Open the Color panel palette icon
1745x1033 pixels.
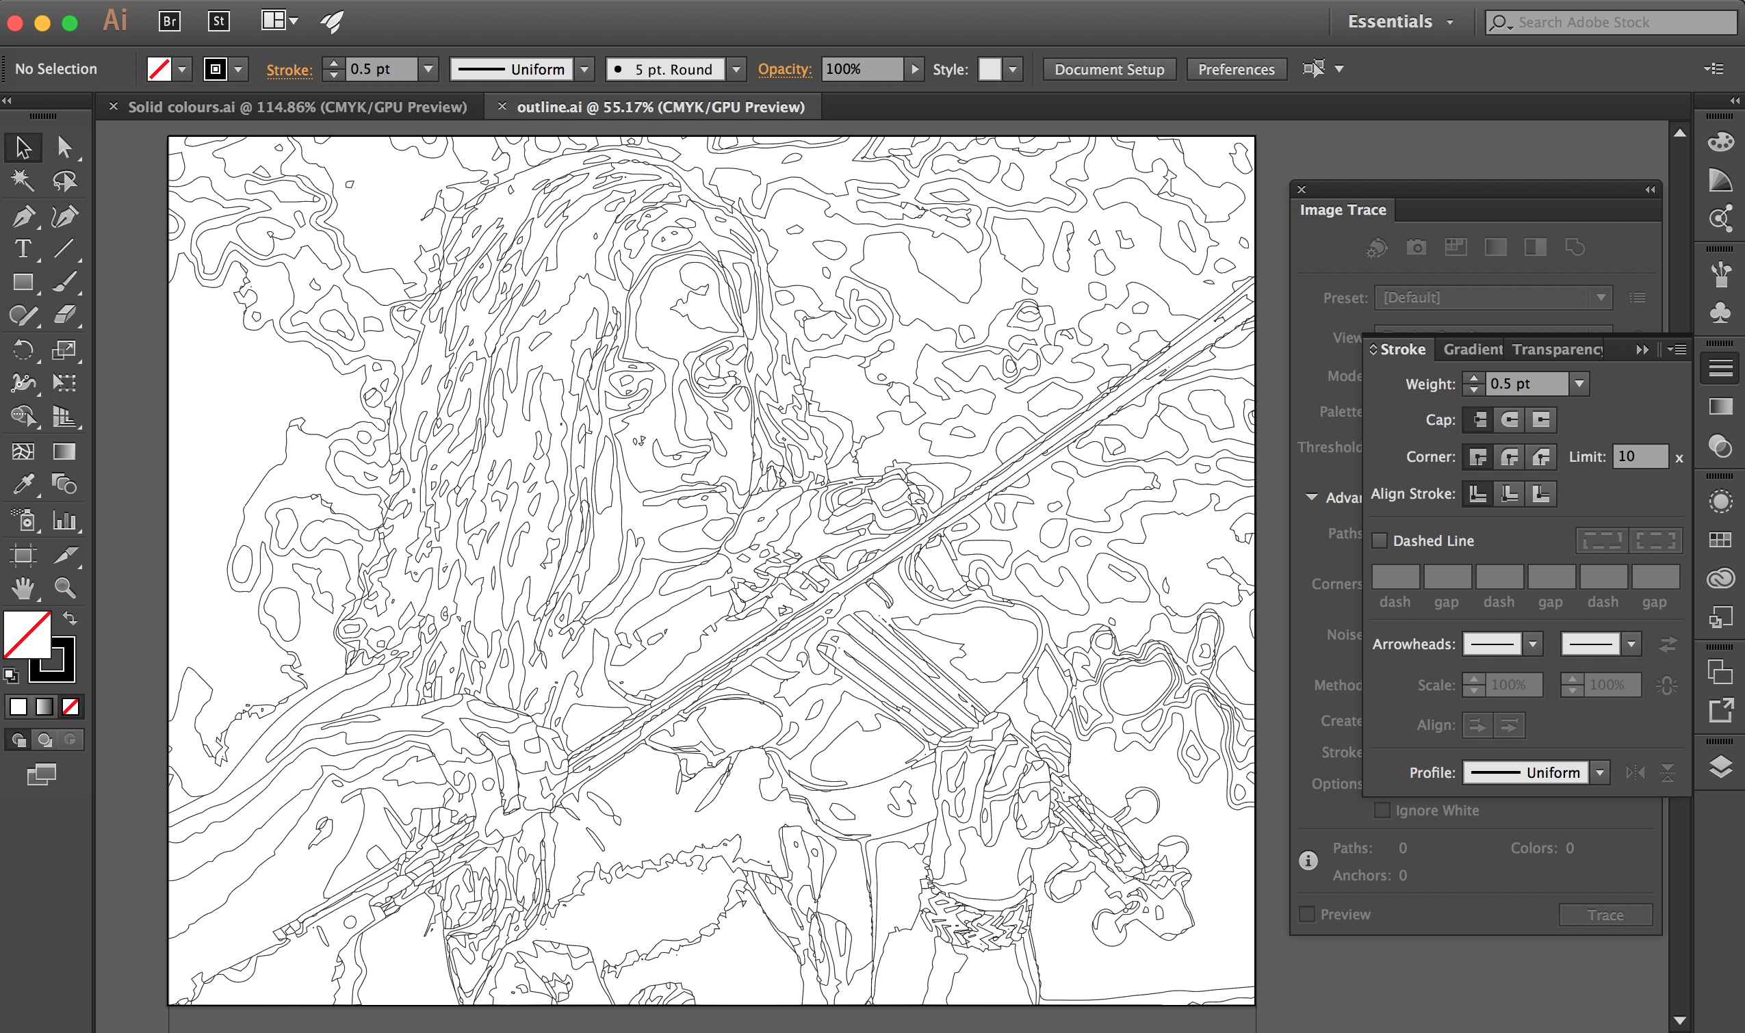coord(1720,142)
